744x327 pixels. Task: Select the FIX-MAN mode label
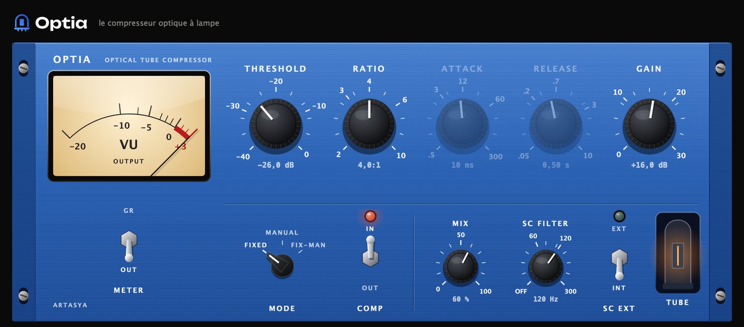click(x=308, y=245)
